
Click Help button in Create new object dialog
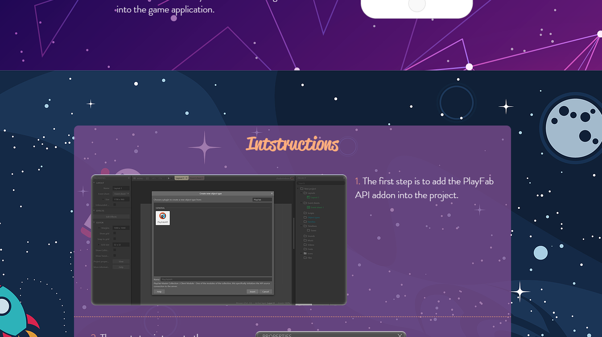(159, 292)
